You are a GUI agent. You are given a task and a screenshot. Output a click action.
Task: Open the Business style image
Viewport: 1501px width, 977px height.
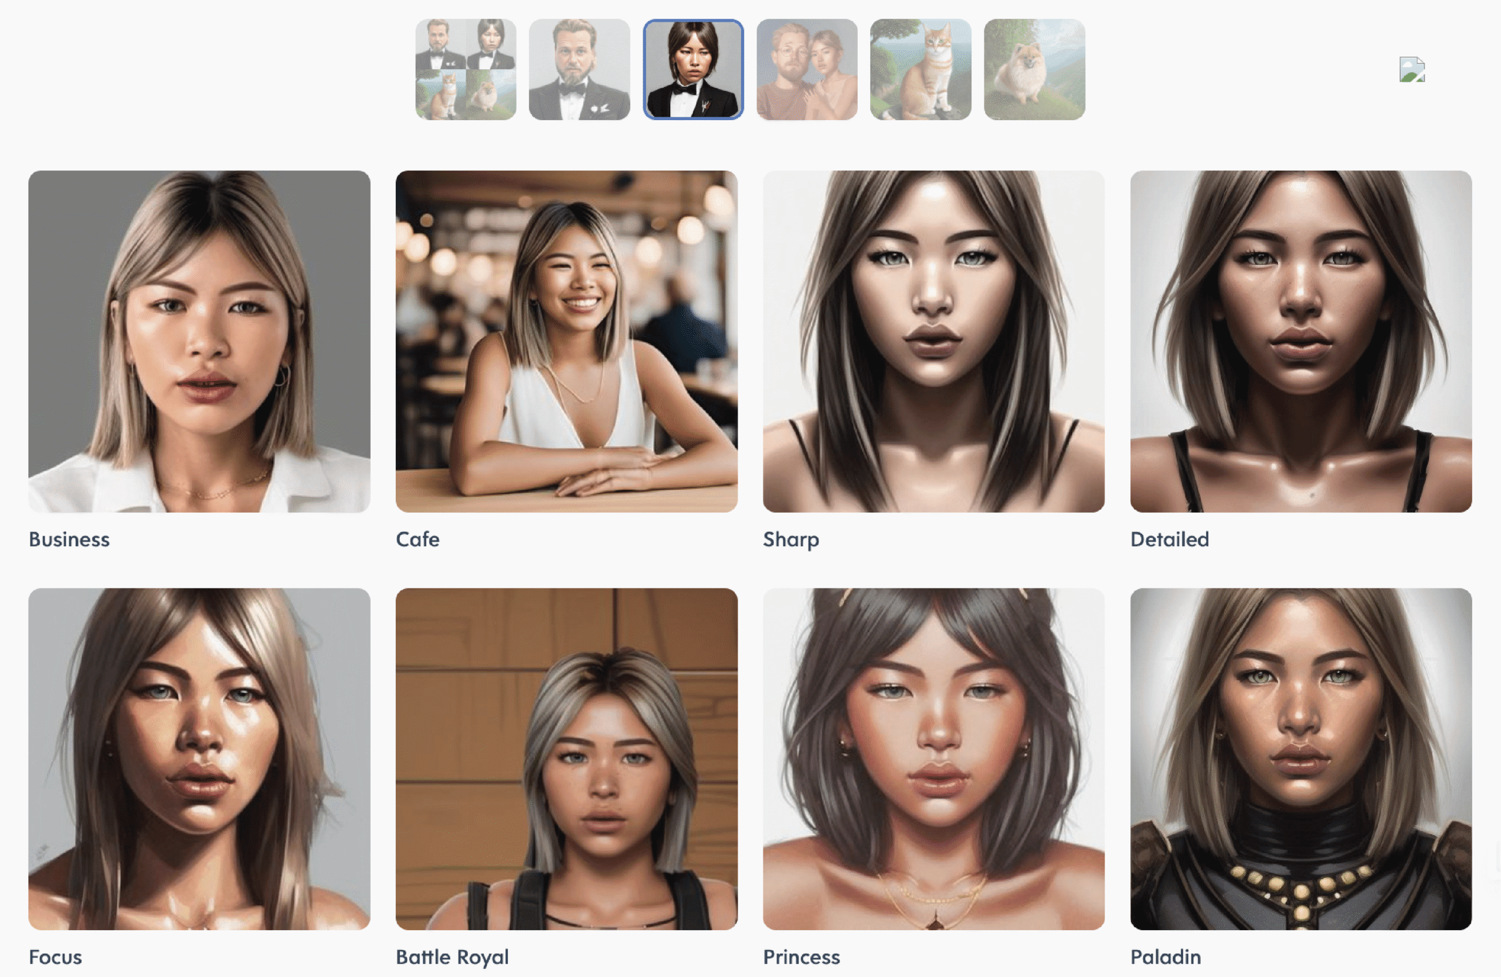tap(199, 341)
